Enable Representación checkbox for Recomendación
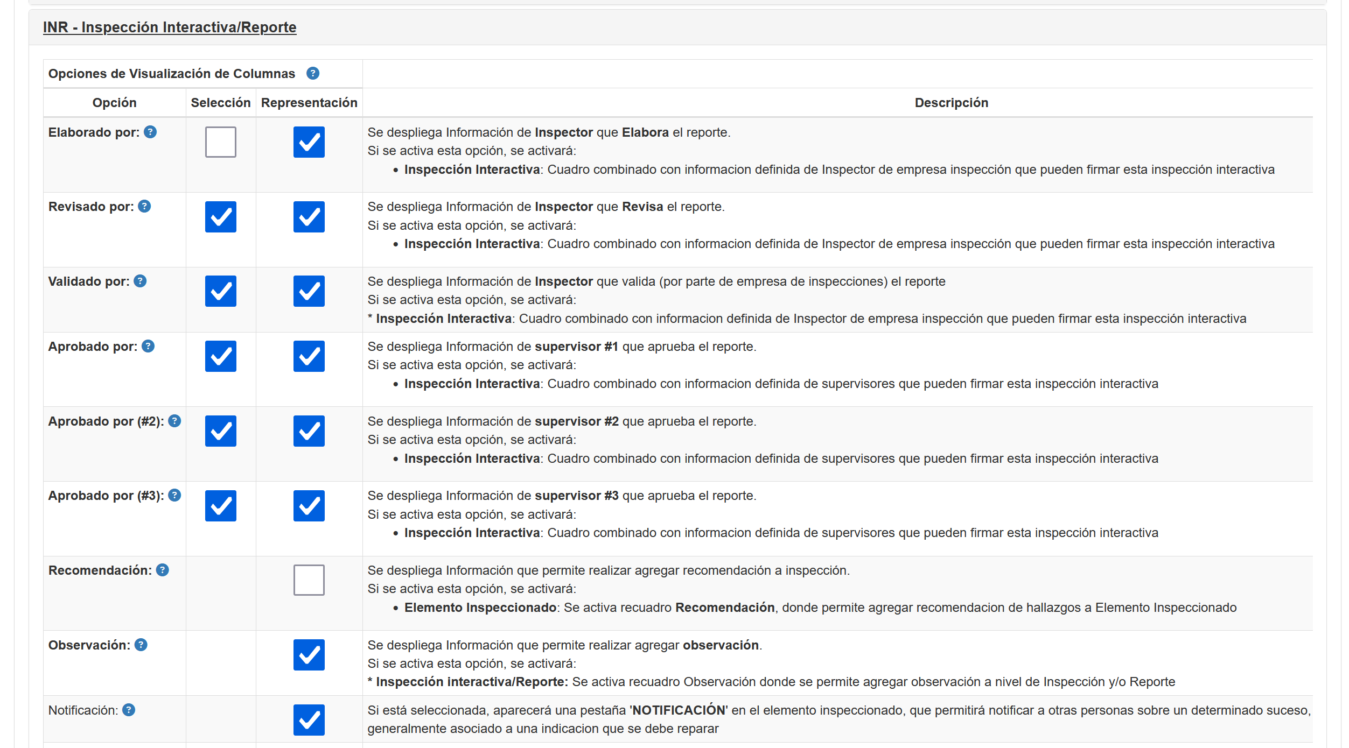 (x=309, y=580)
